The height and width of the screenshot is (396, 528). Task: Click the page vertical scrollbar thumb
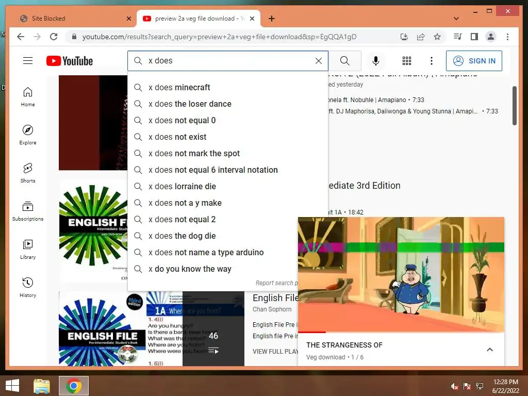pyautogui.click(x=514, y=106)
